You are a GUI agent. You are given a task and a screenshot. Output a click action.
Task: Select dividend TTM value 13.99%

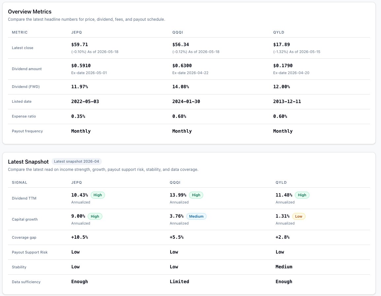coord(178,195)
